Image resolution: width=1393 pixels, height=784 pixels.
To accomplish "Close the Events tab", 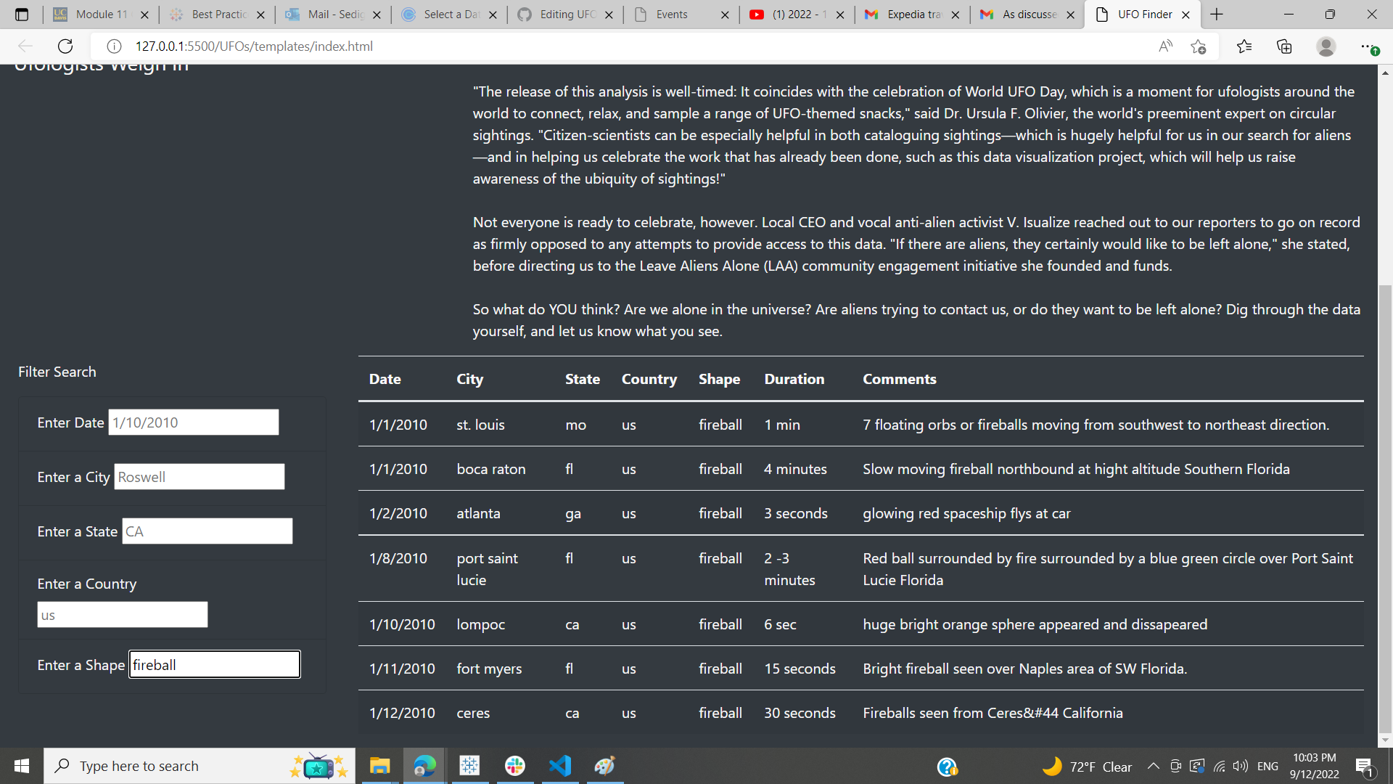I will point(725,15).
